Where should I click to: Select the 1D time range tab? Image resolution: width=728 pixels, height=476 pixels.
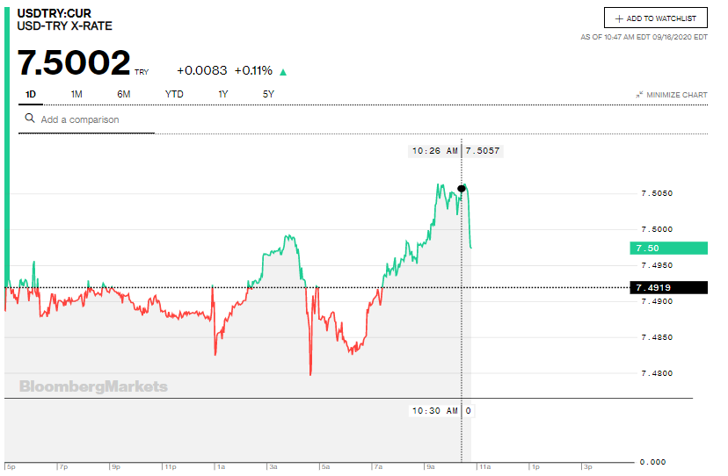31,94
